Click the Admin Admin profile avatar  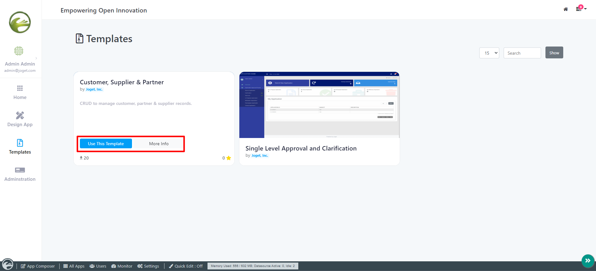click(19, 51)
